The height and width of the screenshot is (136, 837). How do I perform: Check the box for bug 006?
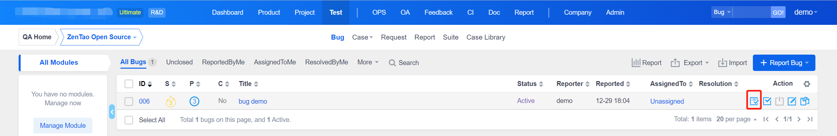129,101
